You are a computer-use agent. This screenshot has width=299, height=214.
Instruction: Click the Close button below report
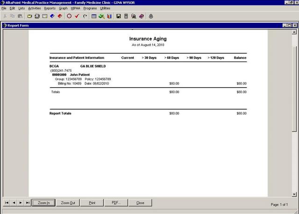(x=140, y=203)
